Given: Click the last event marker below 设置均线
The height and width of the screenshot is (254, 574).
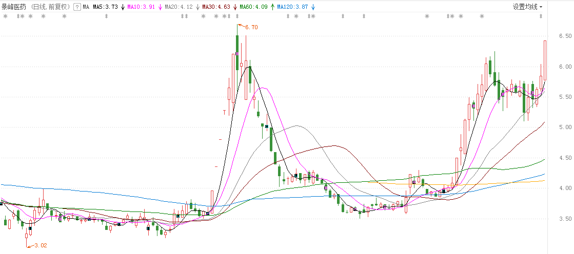Looking at the screenshot, I should [x=541, y=16].
